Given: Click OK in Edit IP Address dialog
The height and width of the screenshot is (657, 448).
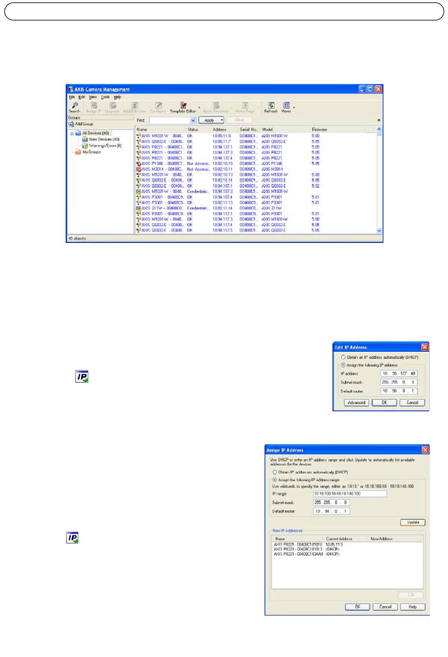Looking at the screenshot, I should (384, 403).
